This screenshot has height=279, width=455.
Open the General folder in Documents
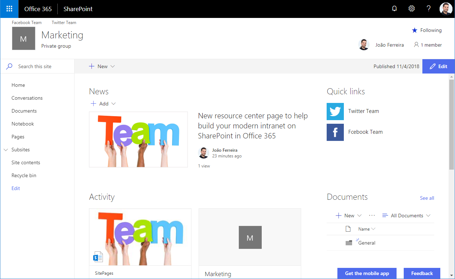367,243
